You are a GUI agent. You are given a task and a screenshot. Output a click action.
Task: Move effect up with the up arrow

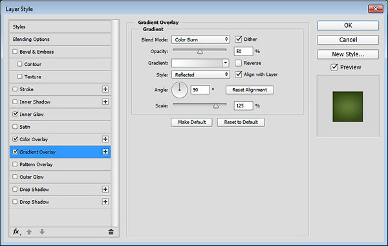pos(29,232)
